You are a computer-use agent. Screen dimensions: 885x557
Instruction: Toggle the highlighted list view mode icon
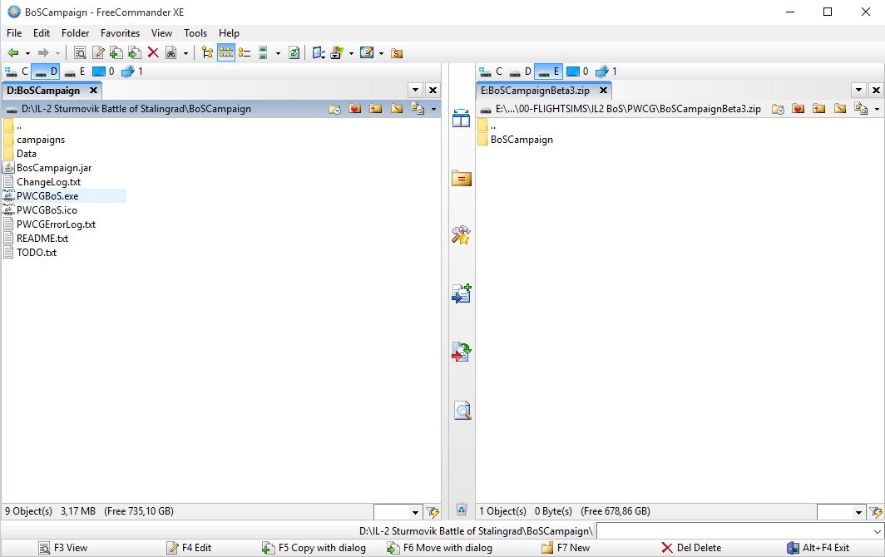225,53
